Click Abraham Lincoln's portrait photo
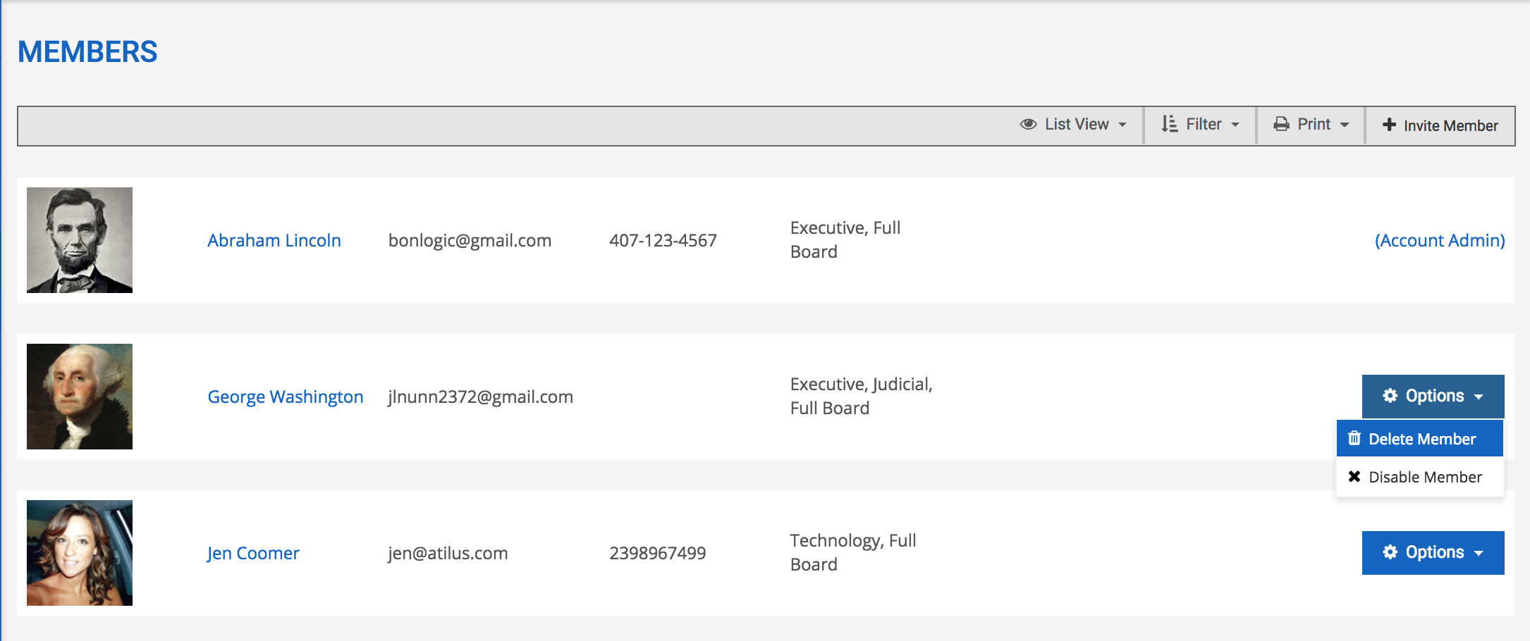 [x=80, y=240]
